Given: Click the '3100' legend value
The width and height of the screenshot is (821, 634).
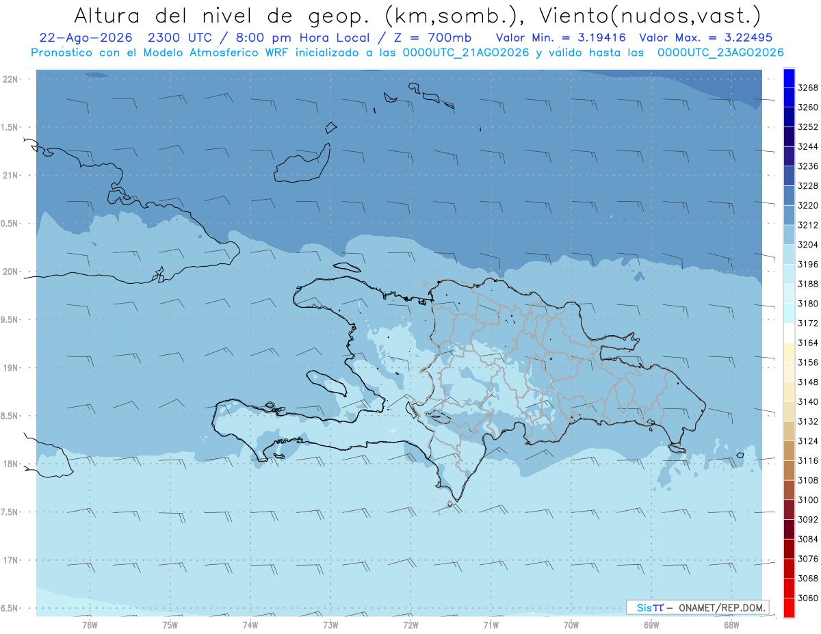Looking at the screenshot, I should tap(808, 500).
